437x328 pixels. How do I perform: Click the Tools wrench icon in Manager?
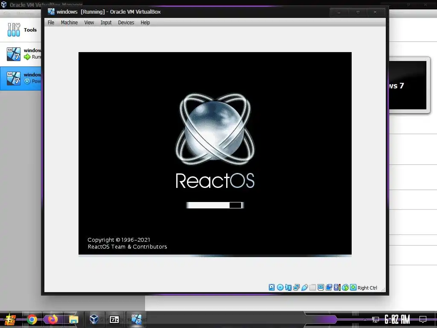[14, 29]
